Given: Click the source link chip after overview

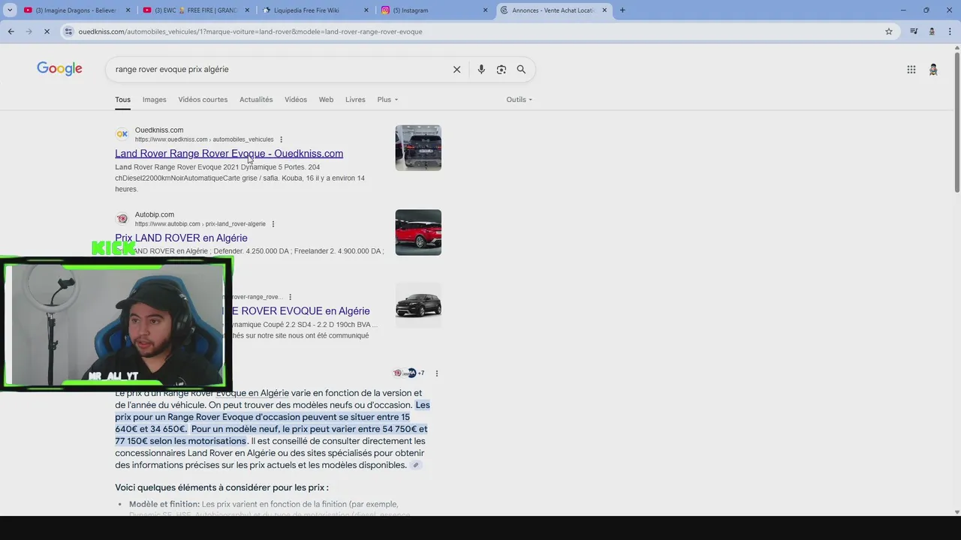Looking at the screenshot, I should tap(415, 465).
